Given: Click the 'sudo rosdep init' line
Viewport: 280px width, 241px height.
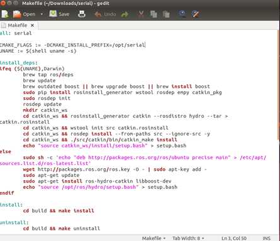Looking at the screenshot, I should [x=47, y=98].
